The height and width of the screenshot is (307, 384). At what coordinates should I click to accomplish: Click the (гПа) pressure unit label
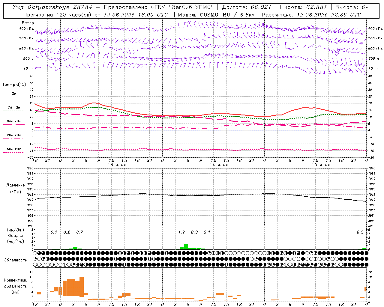15,192
